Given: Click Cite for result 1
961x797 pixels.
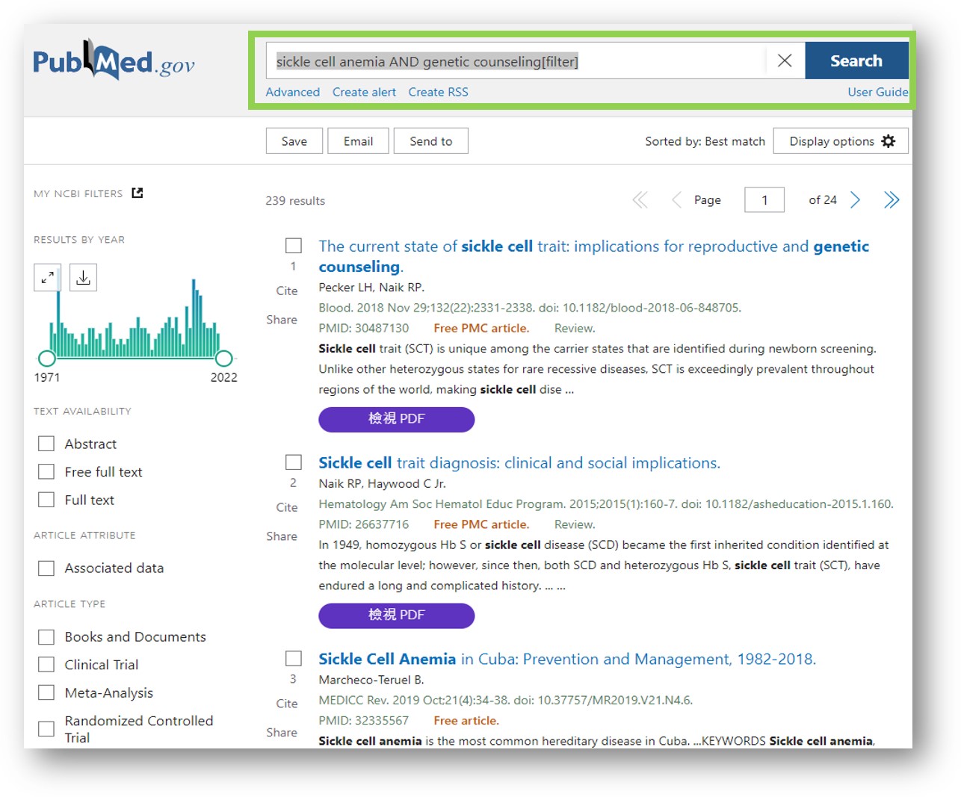Looking at the screenshot, I should pos(287,291).
